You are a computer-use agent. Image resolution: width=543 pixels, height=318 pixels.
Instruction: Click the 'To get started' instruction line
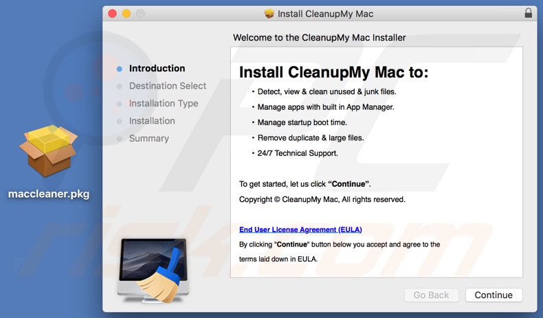point(304,184)
